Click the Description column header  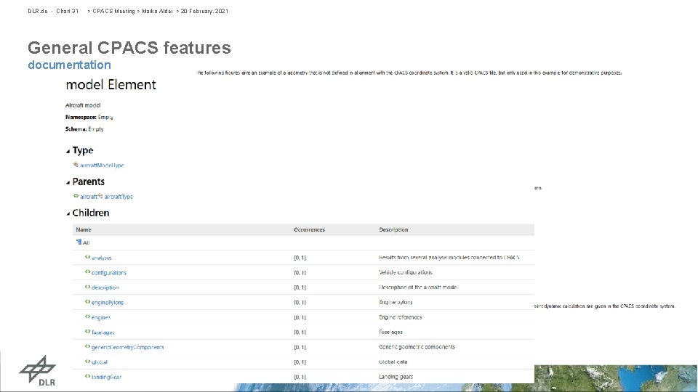point(393,230)
